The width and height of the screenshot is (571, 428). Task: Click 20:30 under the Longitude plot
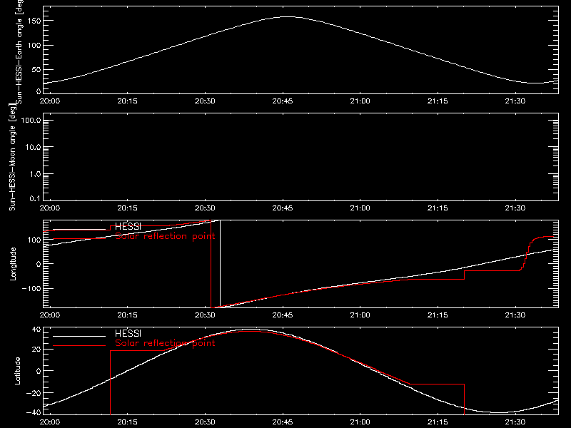click(205, 315)
